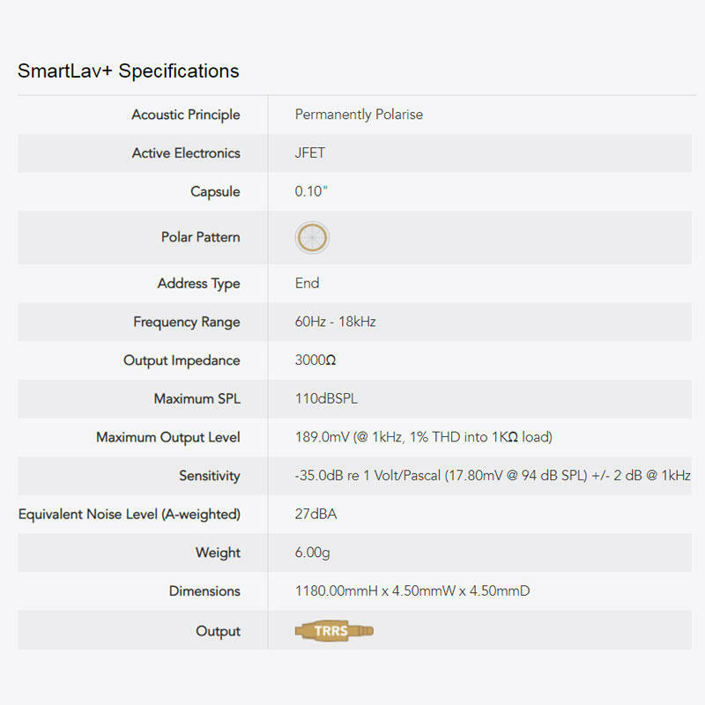This screenshot has width=705, height=705.
Task: Click the 27dBA noise level value
Action: click(315, 515)
